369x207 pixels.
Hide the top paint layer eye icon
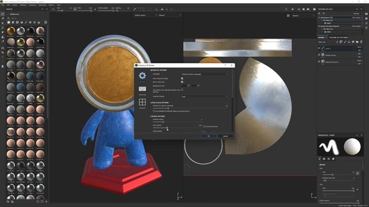pos(319,48)
